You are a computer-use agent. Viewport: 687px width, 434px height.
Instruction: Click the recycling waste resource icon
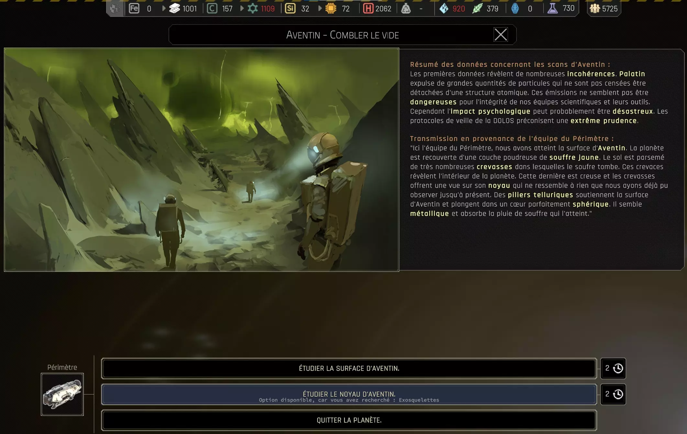coord(406,8)
